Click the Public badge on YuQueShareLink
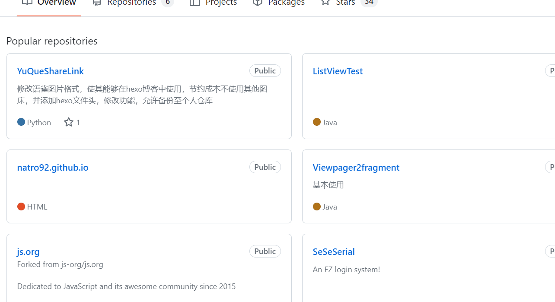Viewport: 555px width, 302px height. coord(265,71)
